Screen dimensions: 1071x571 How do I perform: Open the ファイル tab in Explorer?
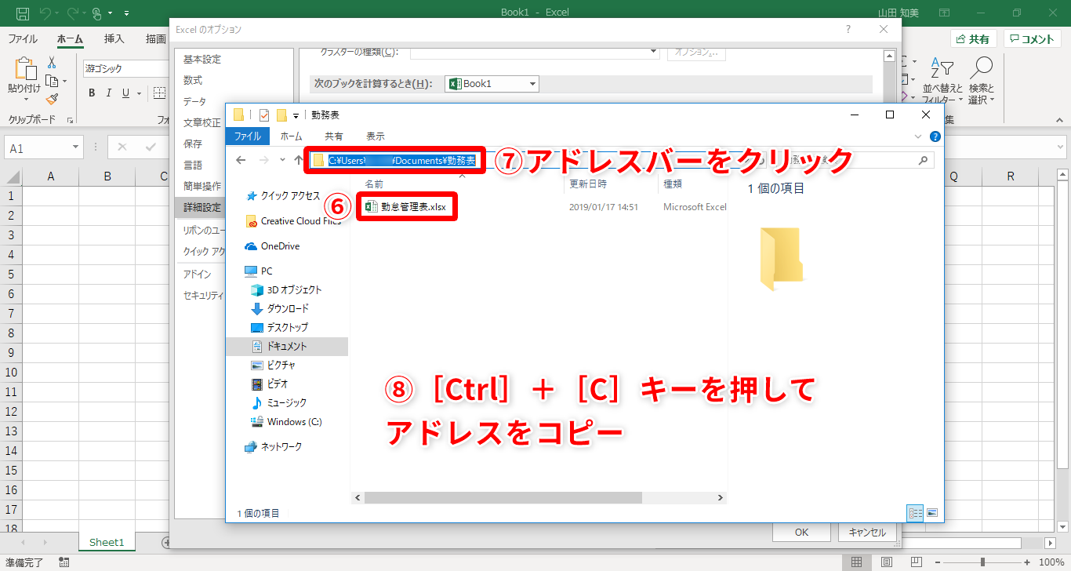click(248, 136)
